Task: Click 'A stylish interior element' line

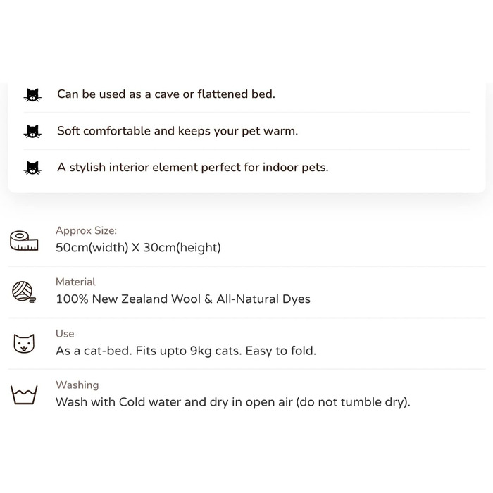Action: click(193, 168)
